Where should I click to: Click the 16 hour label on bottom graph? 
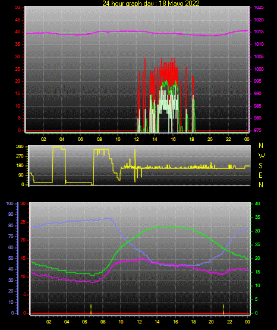pos(175,322)
